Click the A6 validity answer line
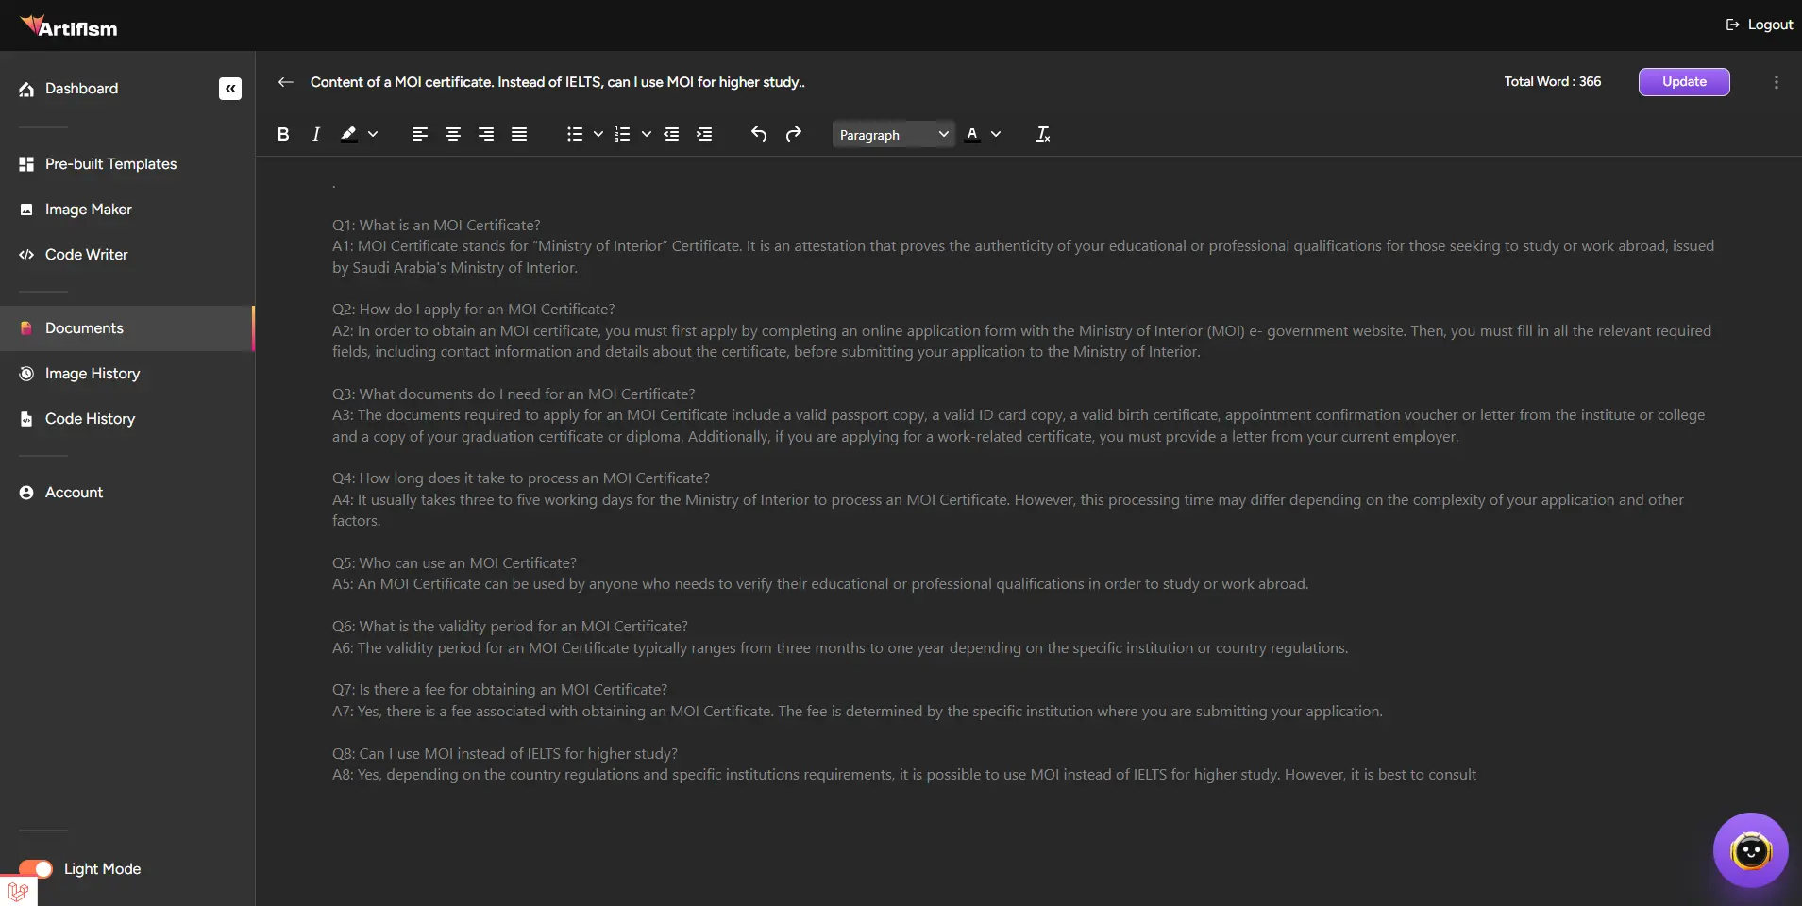 coord(840,648)
